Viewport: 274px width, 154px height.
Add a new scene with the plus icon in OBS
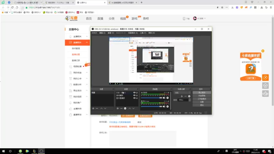coord(93,108)
